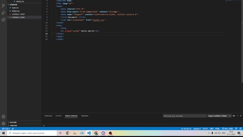Open the network tray icon
243x137 pixels.
point(219,133)
